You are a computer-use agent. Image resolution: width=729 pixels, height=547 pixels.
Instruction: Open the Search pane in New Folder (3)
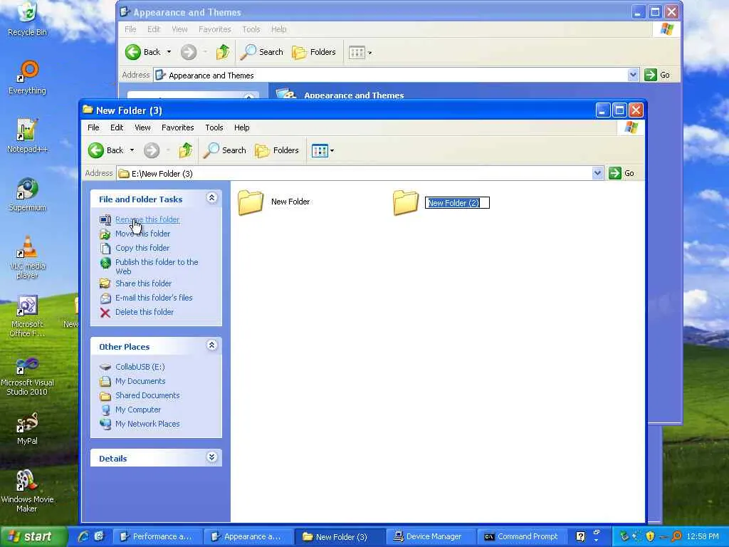[x=225, y=150]
